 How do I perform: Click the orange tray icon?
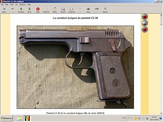click(x=136, y=118)
